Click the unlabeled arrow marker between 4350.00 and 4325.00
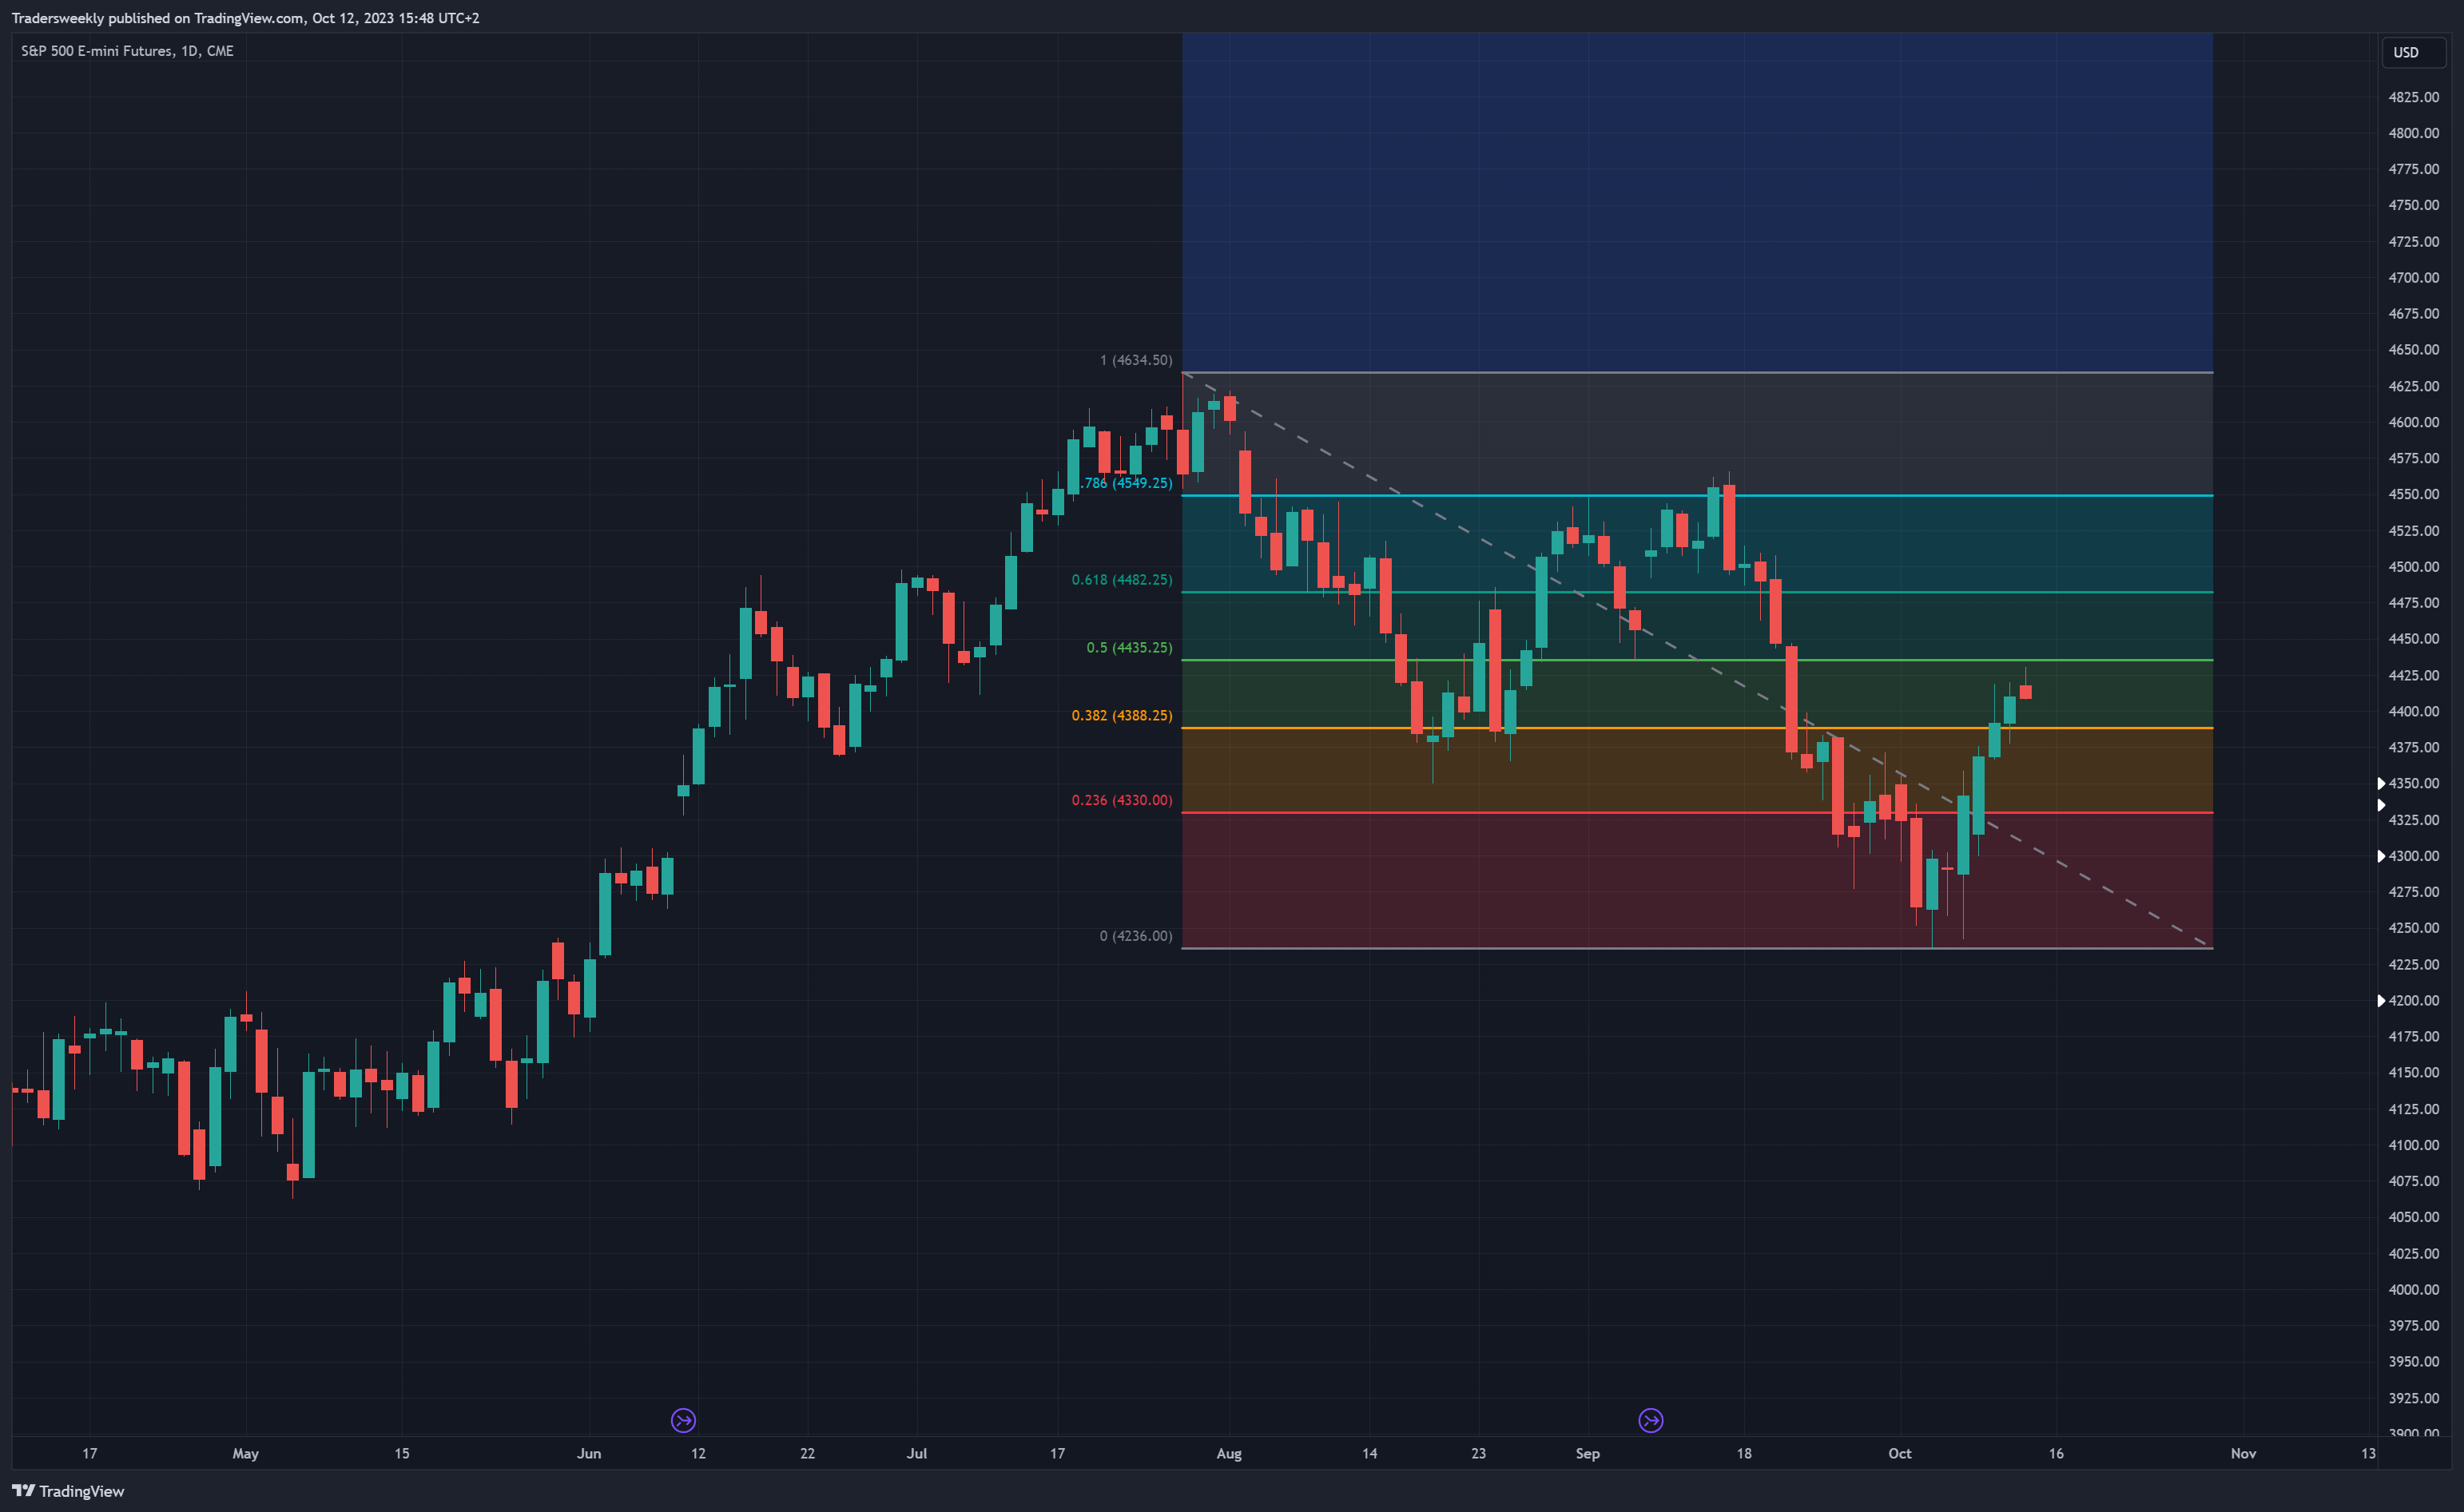The image size is (2464, 1512). pyautogui.click(x=2381, y=805)
